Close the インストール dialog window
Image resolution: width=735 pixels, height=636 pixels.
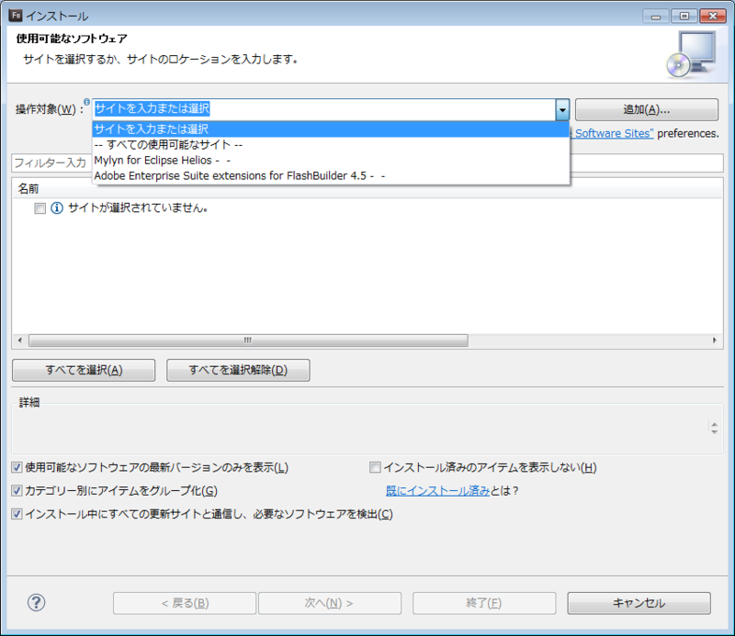[713, 17]
